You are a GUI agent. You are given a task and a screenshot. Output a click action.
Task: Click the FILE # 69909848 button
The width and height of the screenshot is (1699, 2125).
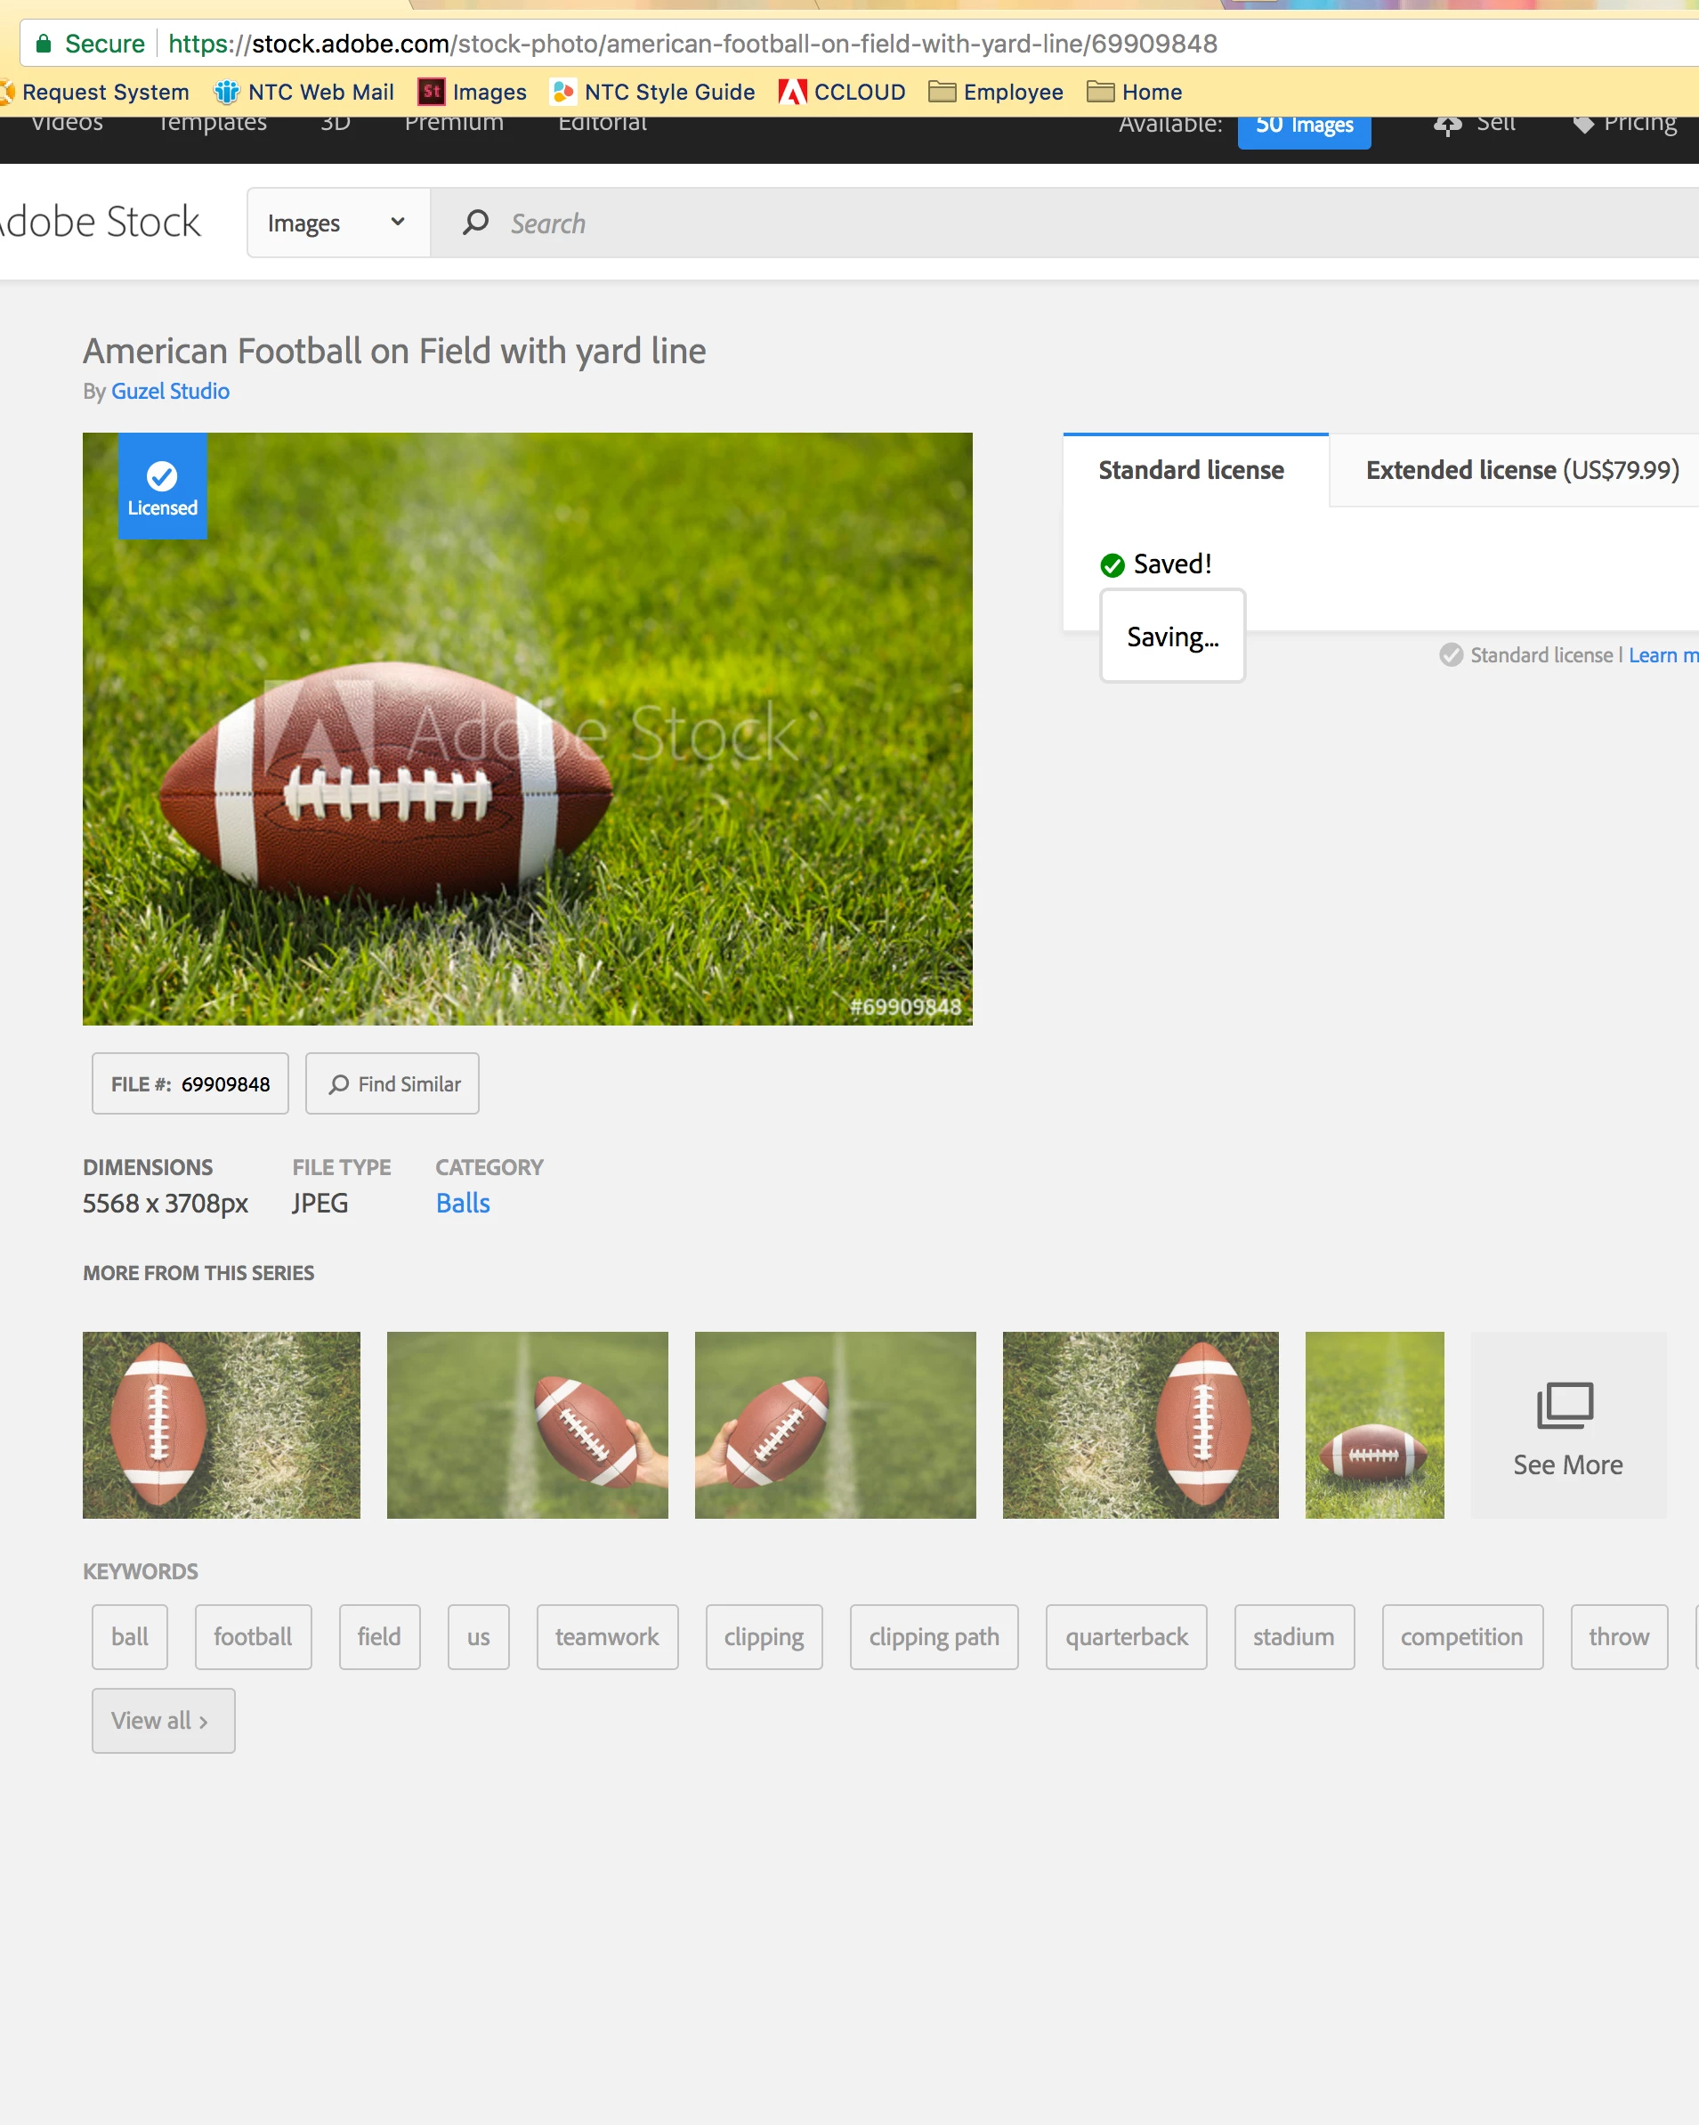190,1083
